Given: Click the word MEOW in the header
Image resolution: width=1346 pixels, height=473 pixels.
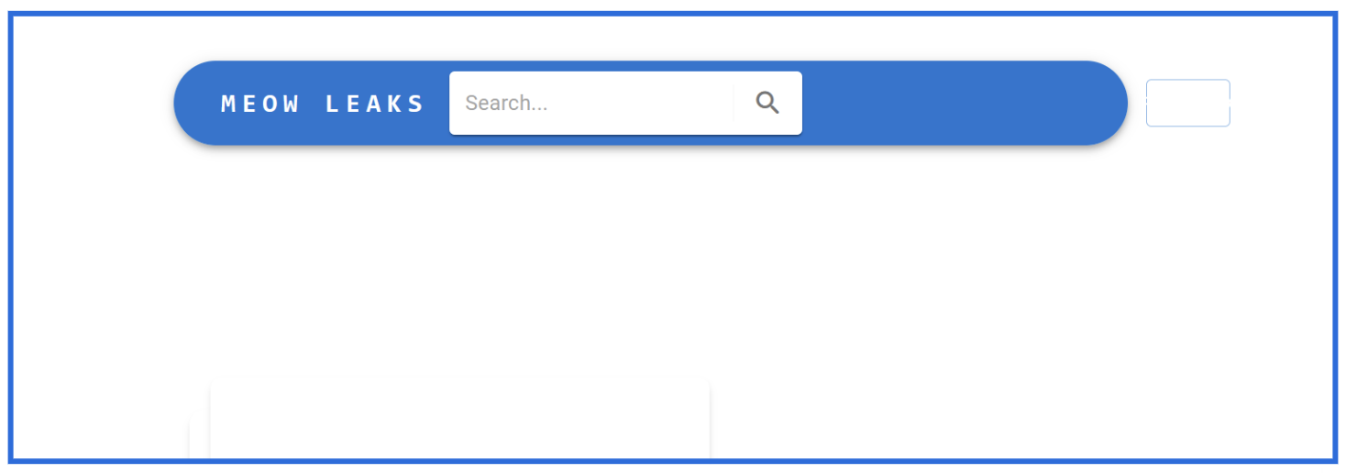Looking at the screenshot, I should pyautogui.click(x=260, y=104).
